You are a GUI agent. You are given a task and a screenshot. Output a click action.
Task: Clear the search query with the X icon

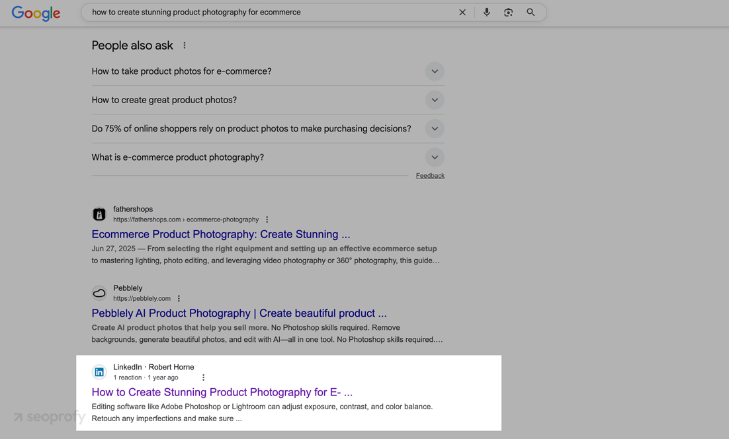[462, 13]
